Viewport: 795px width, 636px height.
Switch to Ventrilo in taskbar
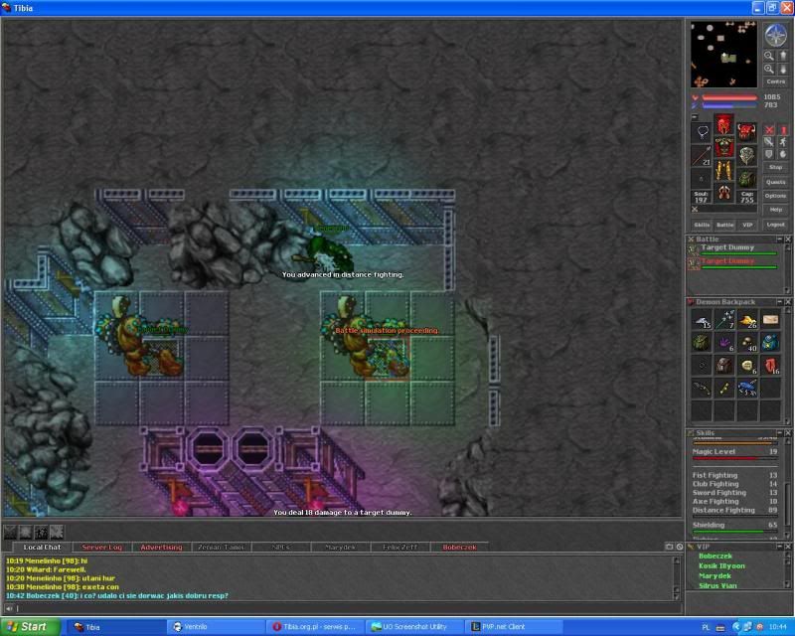click(x=216, y=627)
